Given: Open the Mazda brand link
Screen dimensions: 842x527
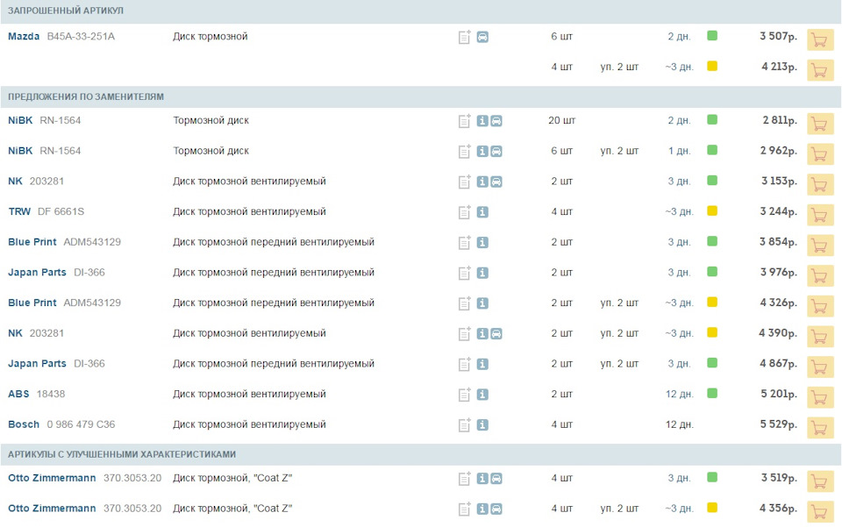Looking at the screenshot, I should tap(24, 37).
